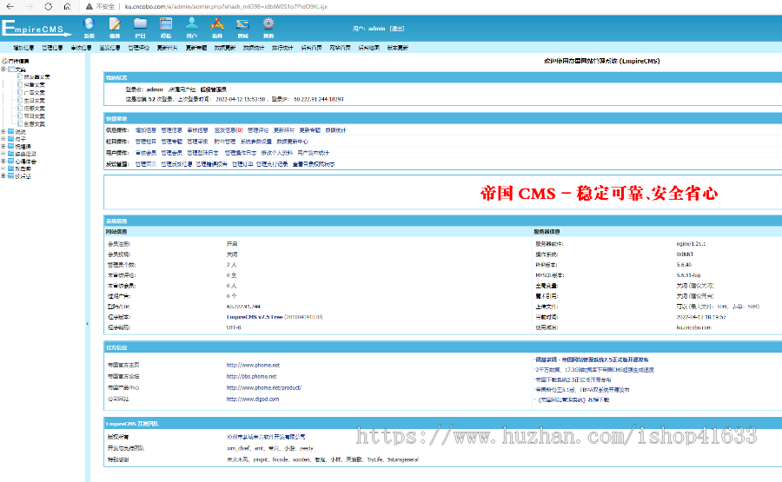Click the 管理登陆日志 quick menu link
The image size is (782, 482).
[202, 153]
